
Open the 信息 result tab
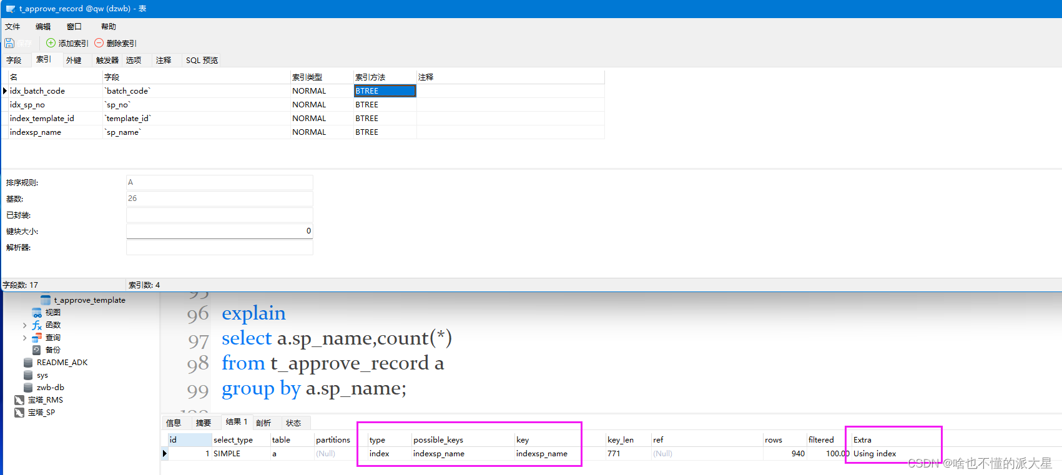pyautogui.click(x=174, y=423)
